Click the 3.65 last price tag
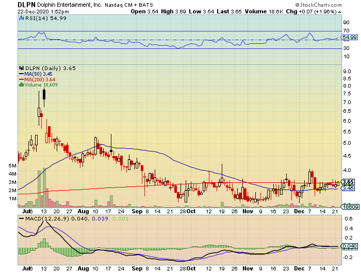 point(348,182)
